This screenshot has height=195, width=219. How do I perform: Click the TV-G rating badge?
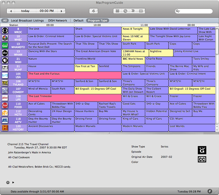[202, 150]
